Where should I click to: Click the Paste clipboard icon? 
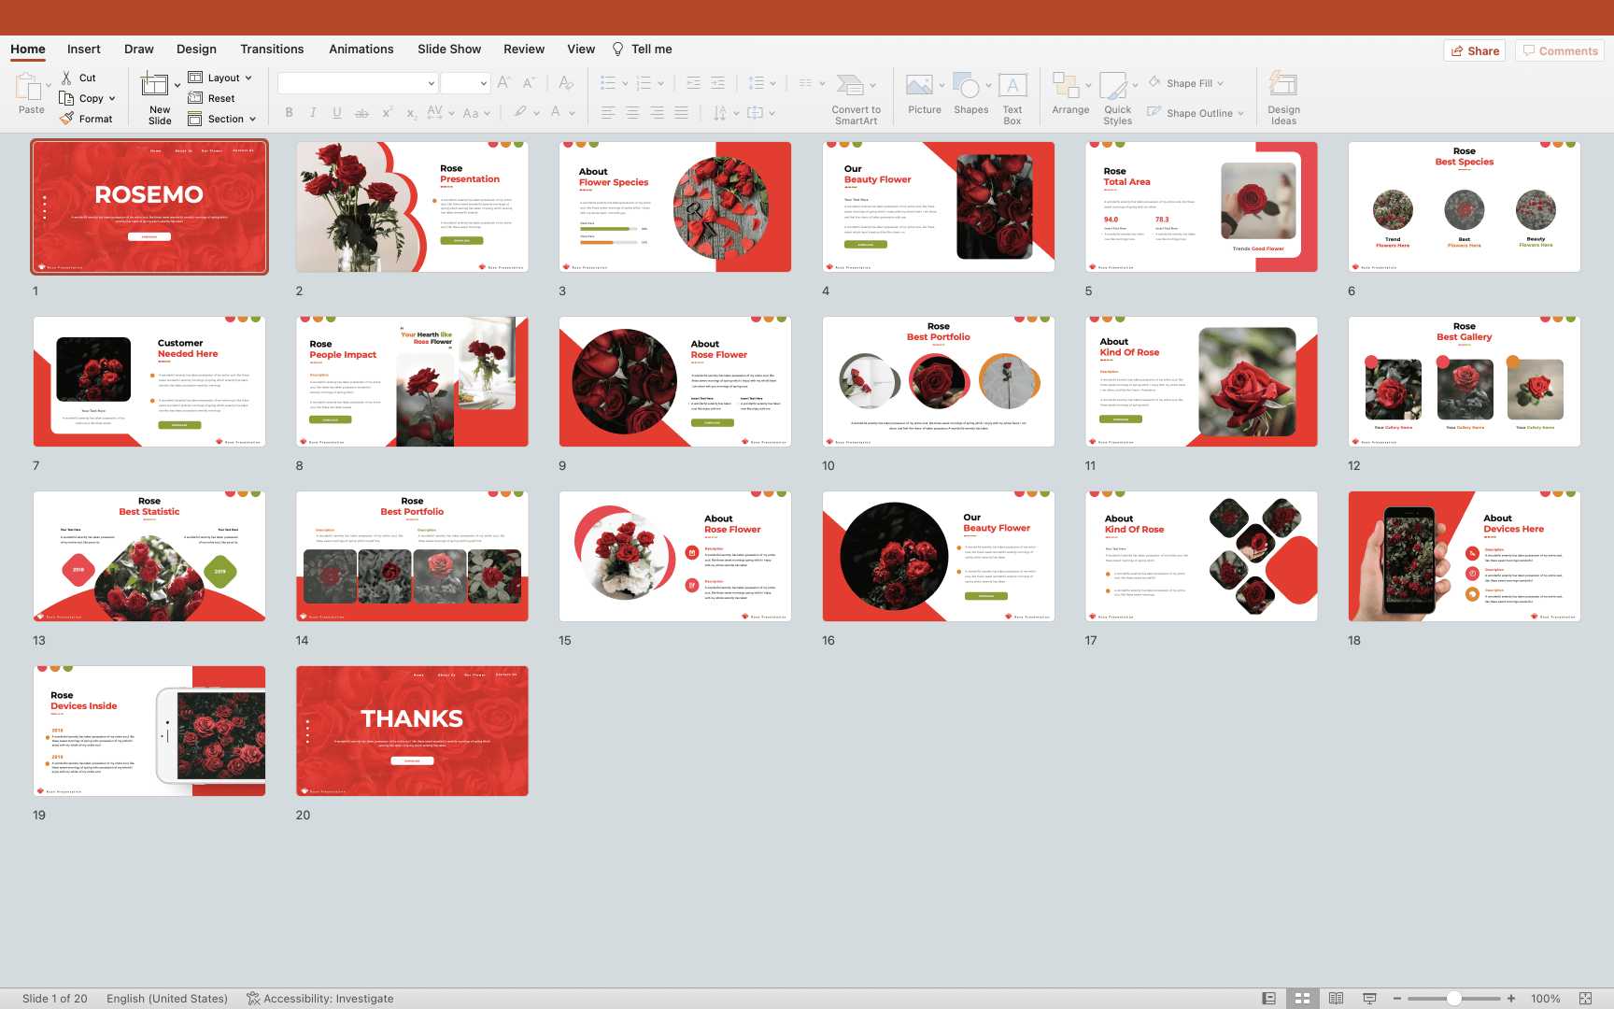tap(28, 87)
